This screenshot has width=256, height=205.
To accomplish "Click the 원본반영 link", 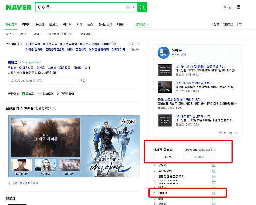I will click(228, 24).
